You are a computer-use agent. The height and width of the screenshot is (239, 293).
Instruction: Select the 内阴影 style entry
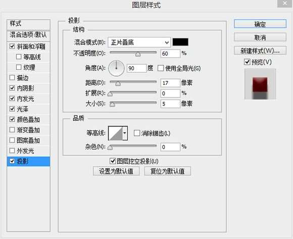[x=26, y=88]
